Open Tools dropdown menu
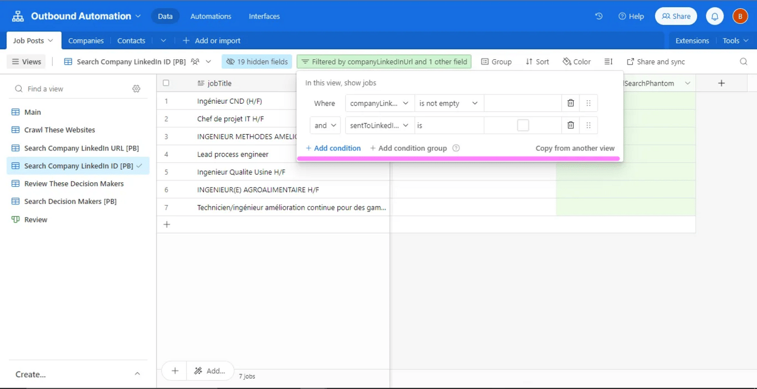Viewport: 757px width, 389px height. 735,40
